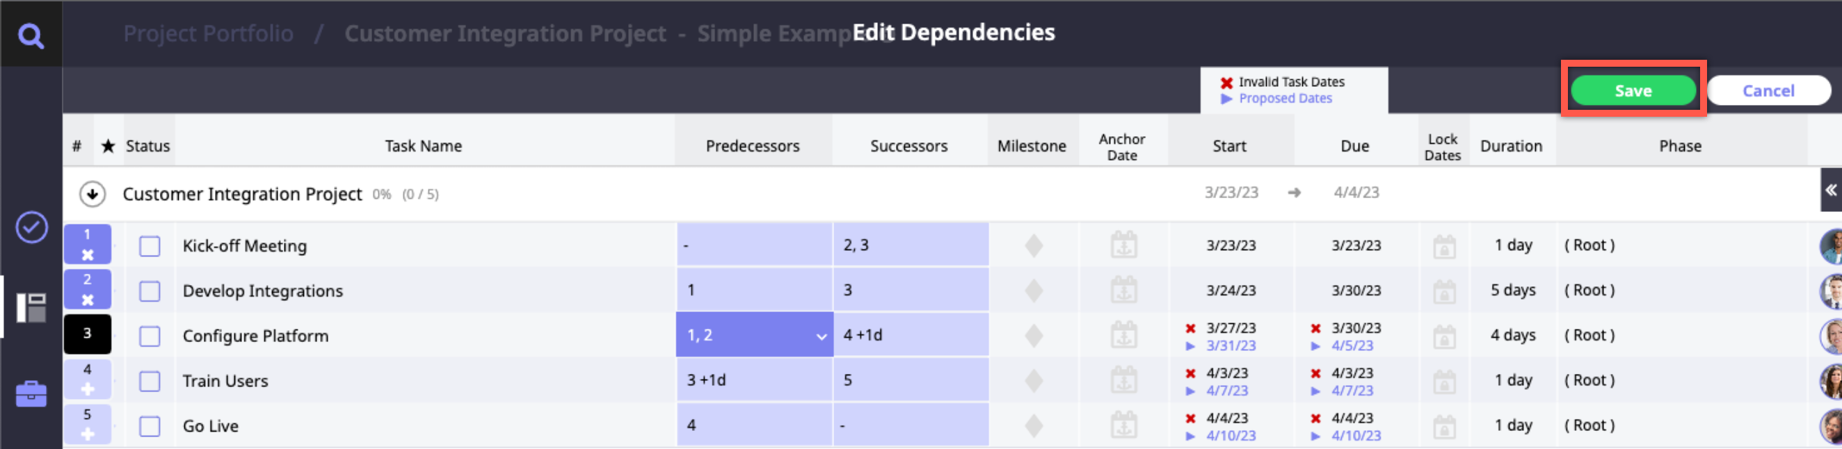Open the briefcase portfolio sidebar icon
1842x449 pixels.
tap(31, 393)
